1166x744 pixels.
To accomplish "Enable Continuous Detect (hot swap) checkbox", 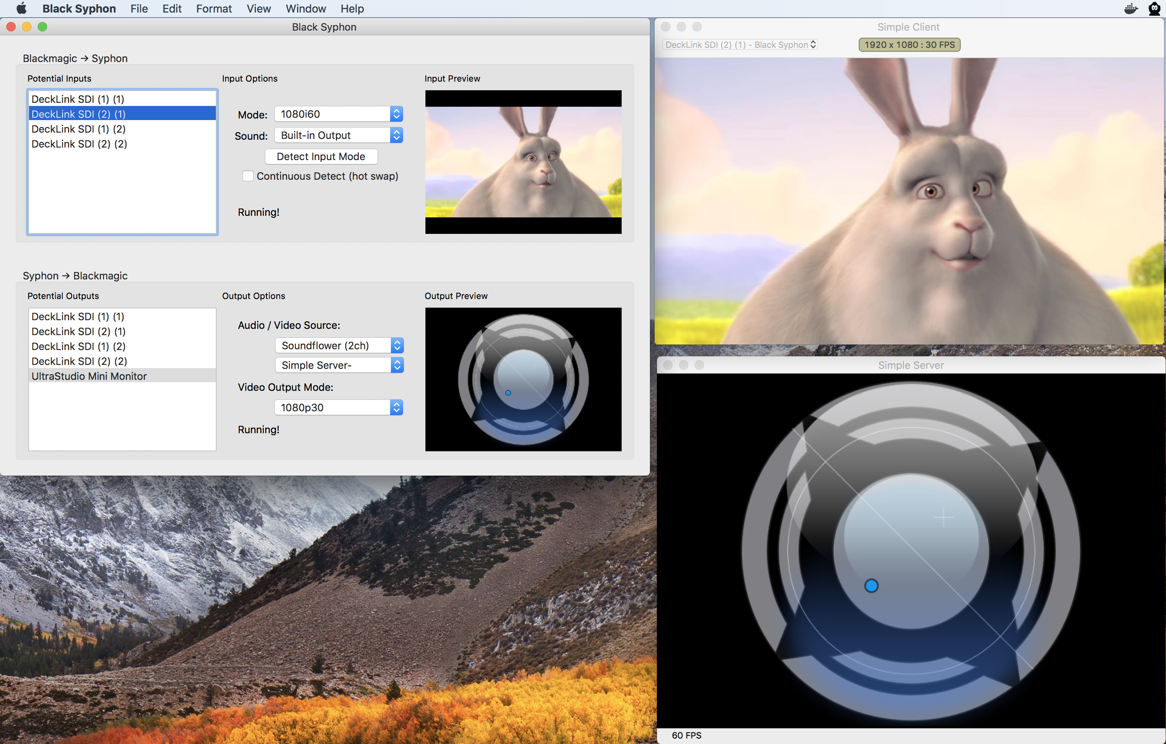I will tap(248, 176).
